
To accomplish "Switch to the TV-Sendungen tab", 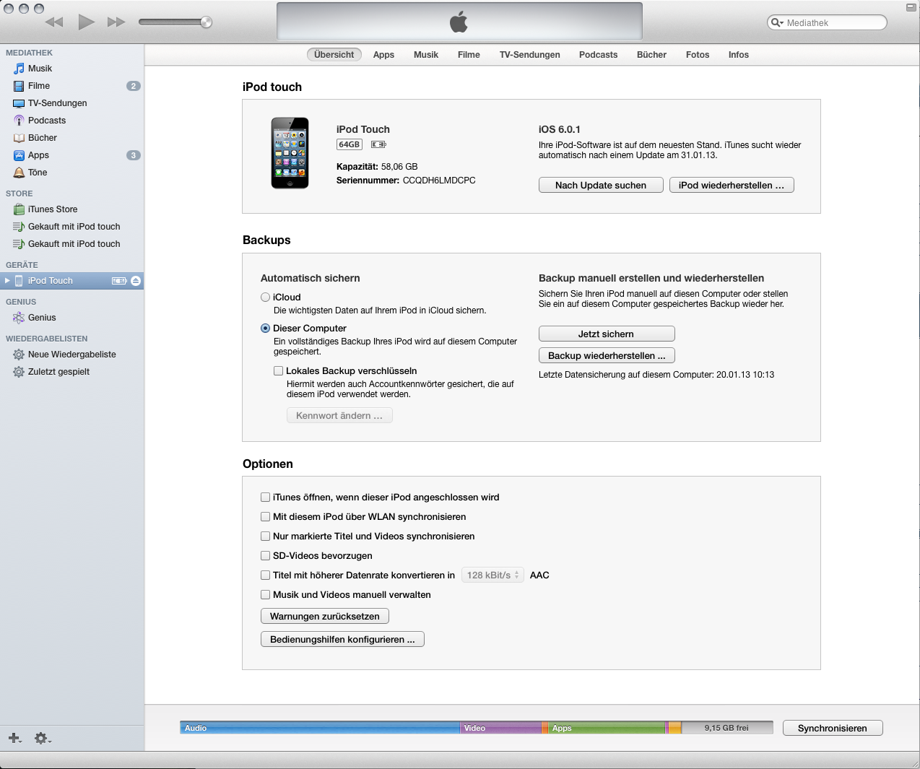I will (530, 55).
